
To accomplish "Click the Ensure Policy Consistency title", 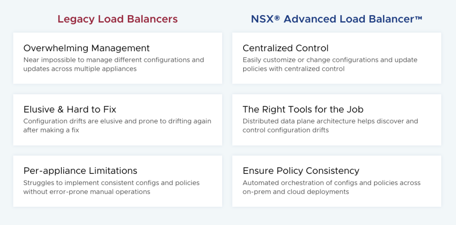I will [x=301, y=171].
